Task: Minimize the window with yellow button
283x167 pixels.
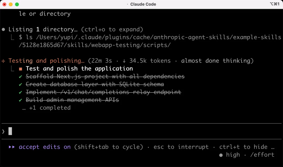Action: click(x=11, y=4)
